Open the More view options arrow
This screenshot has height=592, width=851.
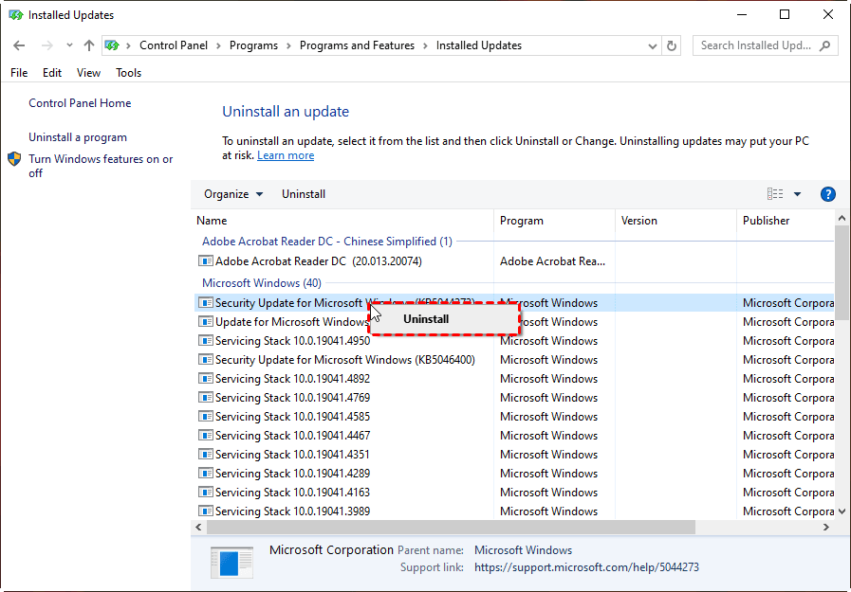797,194
